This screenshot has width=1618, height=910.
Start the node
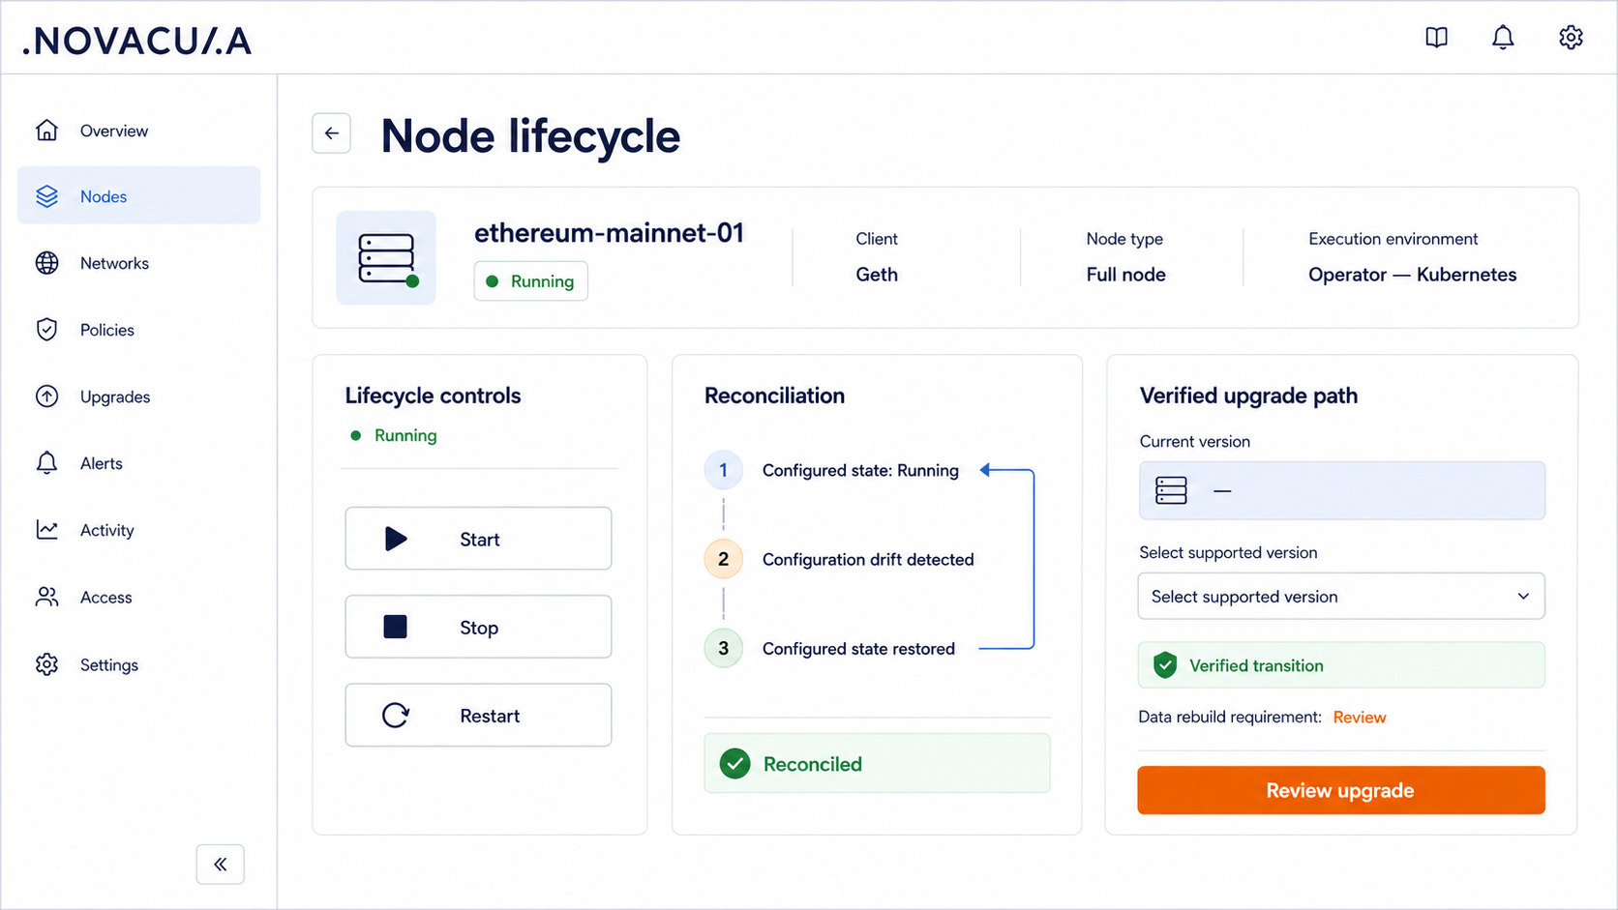478,539
